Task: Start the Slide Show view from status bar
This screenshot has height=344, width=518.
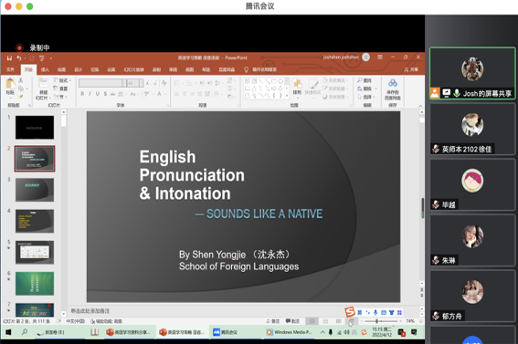Action: click(x=351, y=321)
